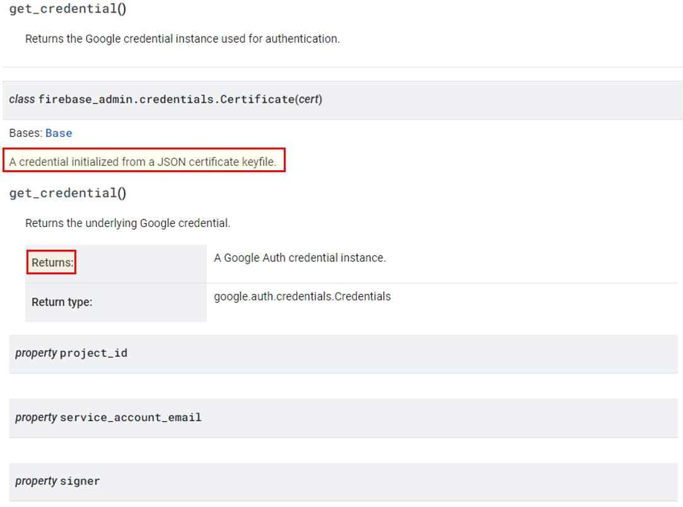Click the 'property' keyword before signer
The width and height of the screenshot is (683, 507).
coord(36,481)
